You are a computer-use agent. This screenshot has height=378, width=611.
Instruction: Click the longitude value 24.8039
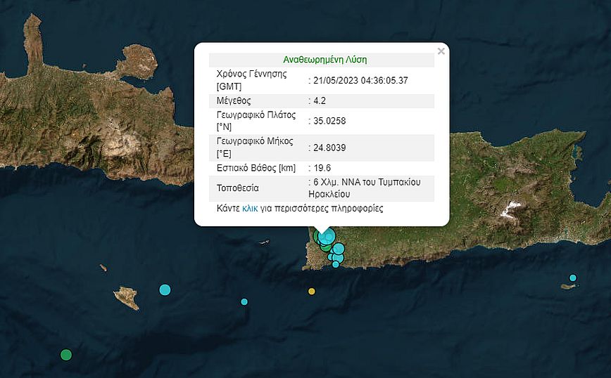329,148
